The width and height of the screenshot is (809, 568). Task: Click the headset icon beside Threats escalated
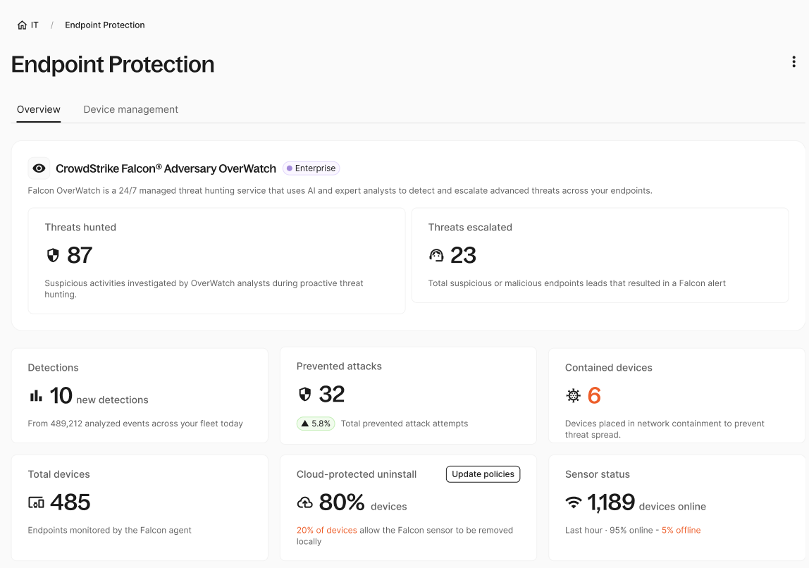pos(436,255)
